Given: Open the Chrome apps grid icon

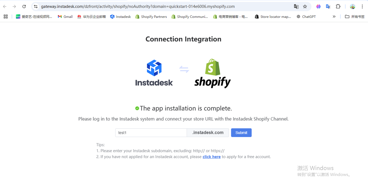Looking at the screenshot, I should (x=5, y=17).
